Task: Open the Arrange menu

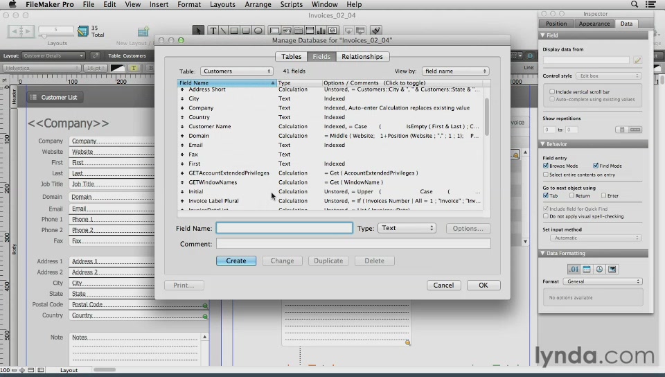Action: pyautogui.click(x=258, y=4)
